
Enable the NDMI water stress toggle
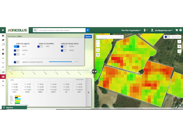(x=64, y=47)
